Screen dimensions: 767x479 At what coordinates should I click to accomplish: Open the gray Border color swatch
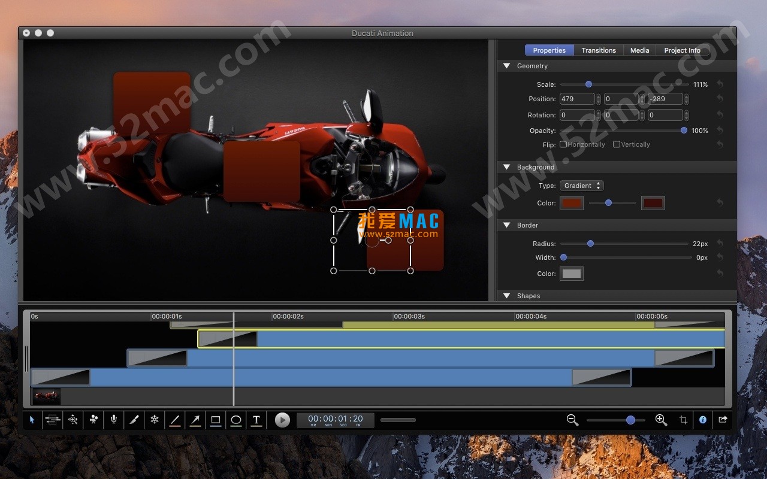(572, 274)
